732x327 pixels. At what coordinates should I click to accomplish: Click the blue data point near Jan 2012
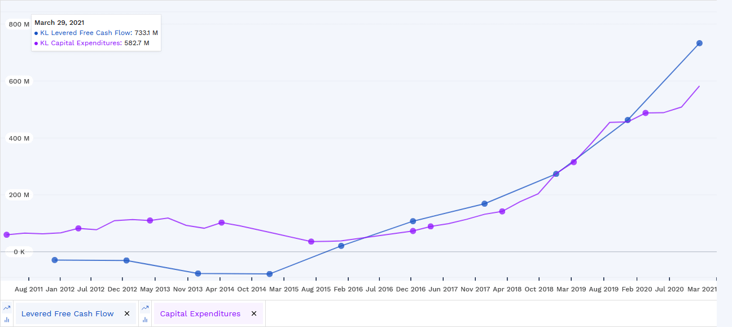(x=55, y=260)
